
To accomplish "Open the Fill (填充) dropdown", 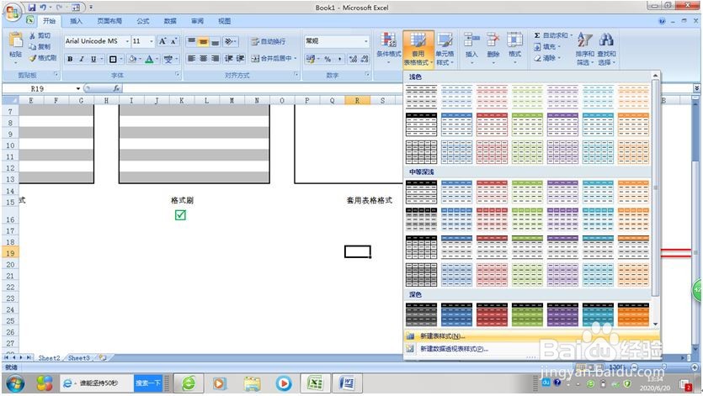I will pyautogui.click(x=547, y=46).
